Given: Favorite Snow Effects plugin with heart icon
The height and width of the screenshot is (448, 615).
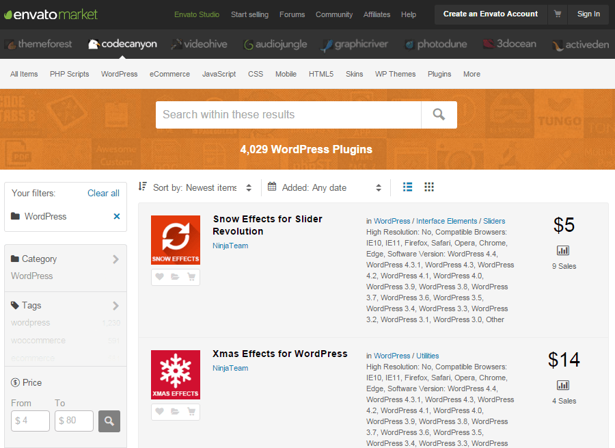Looking at the screenshot, I should (x=160, y=277).
